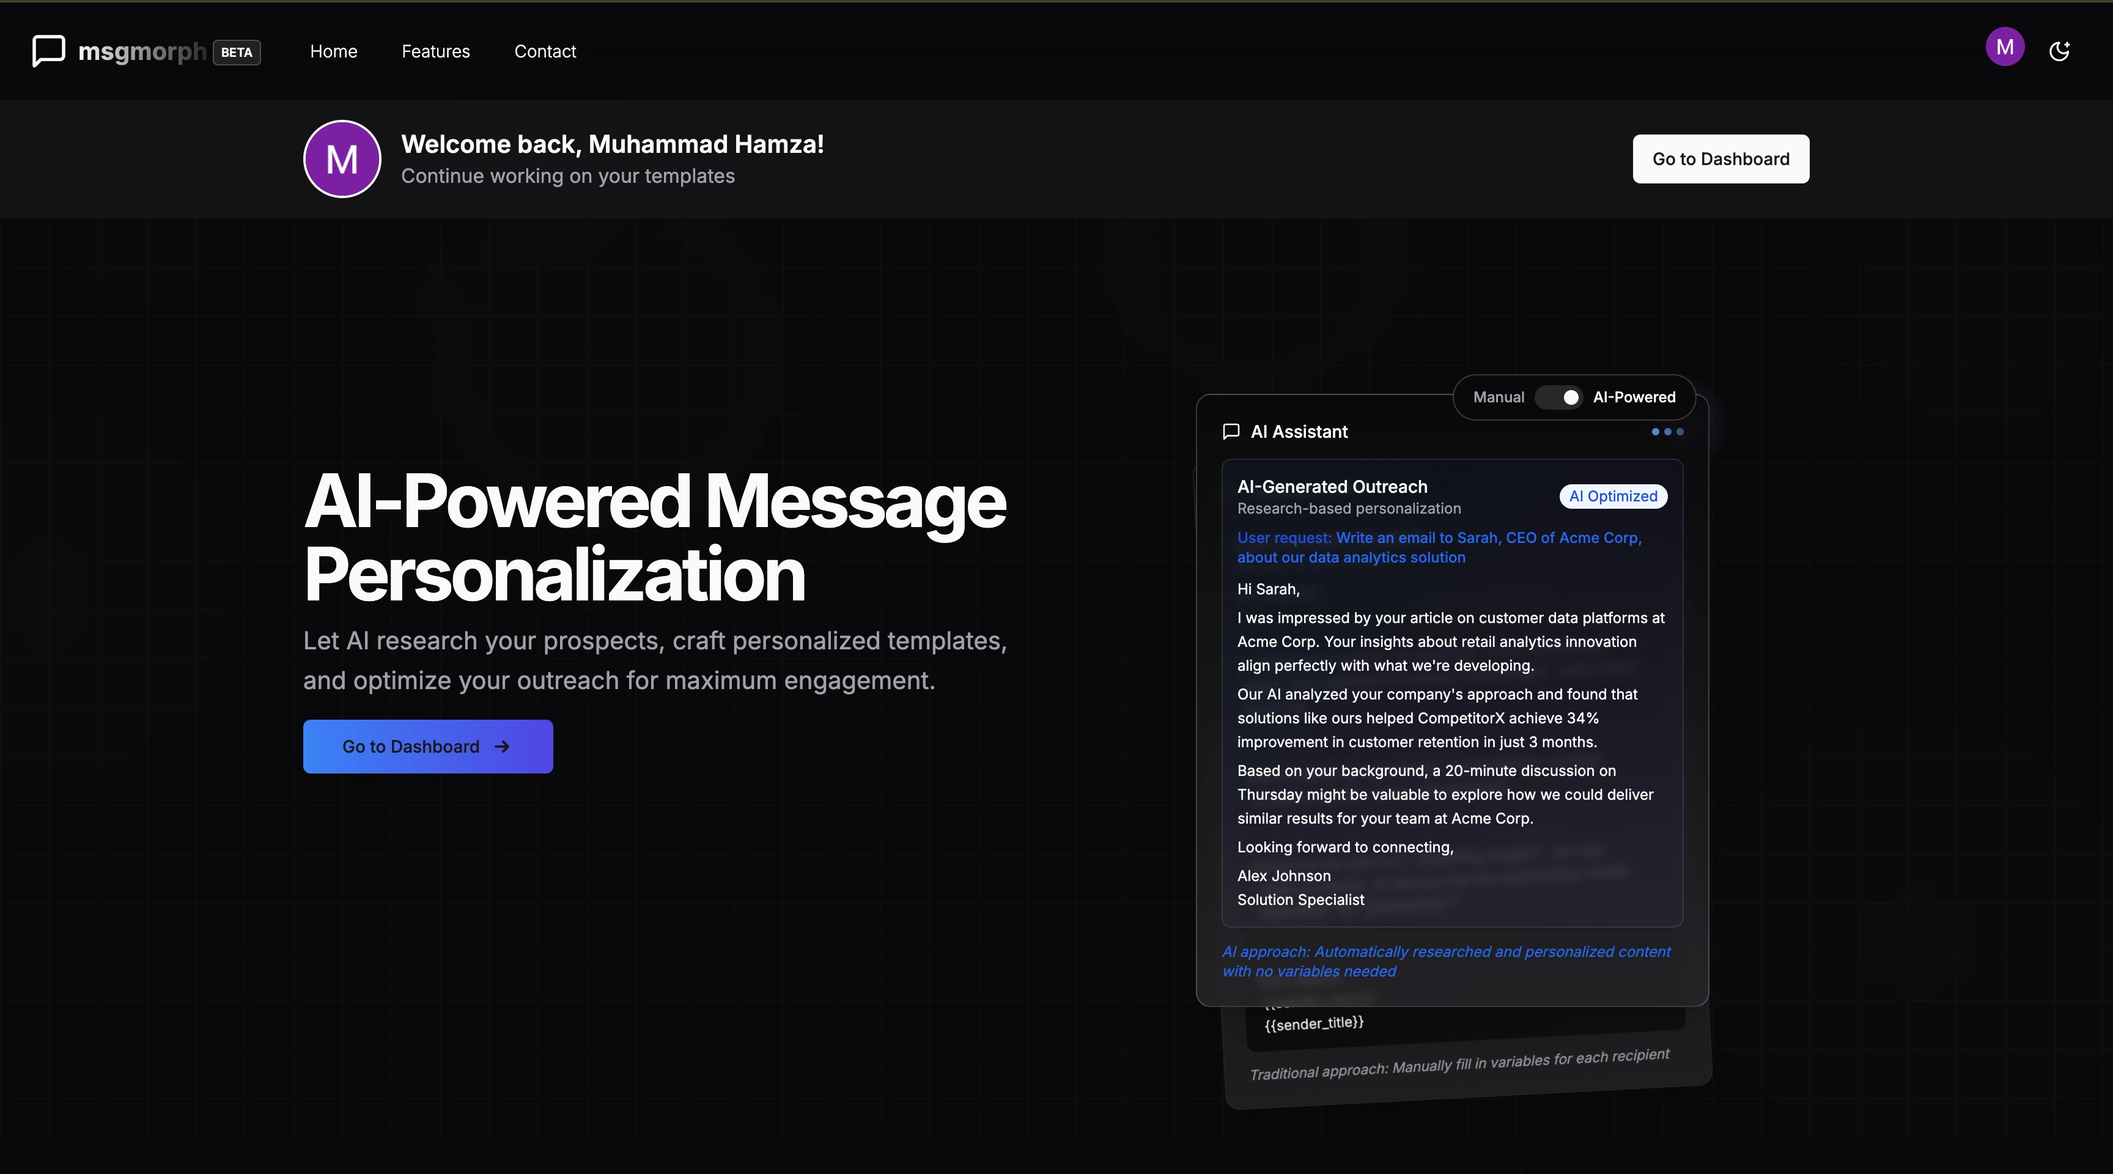Open the Features nav link
The height and width of the screenshot is (1174, 2113).
coord(435,52)
